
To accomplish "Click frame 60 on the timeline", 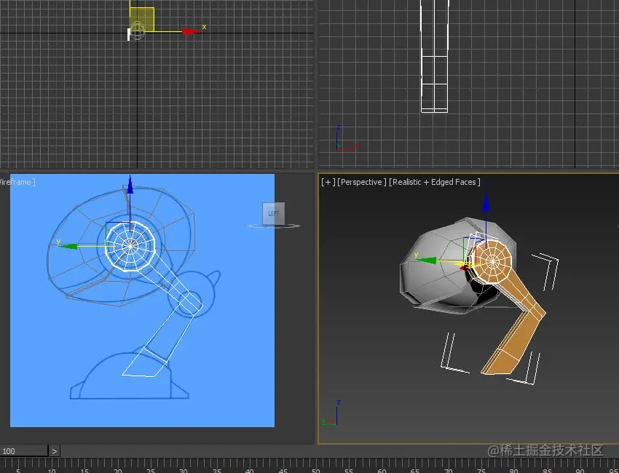I will pyautogui.click(x=382, y=471).
